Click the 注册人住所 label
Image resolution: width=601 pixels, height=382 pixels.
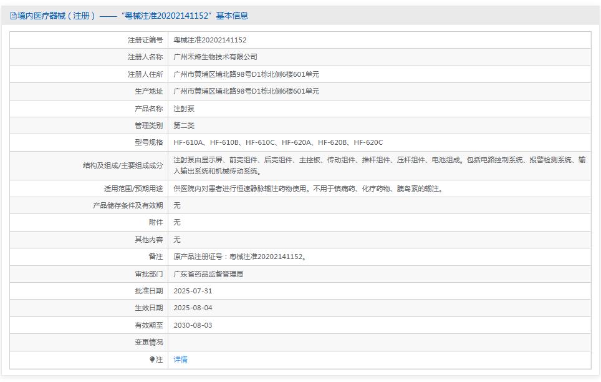click(x=145, y=74)
